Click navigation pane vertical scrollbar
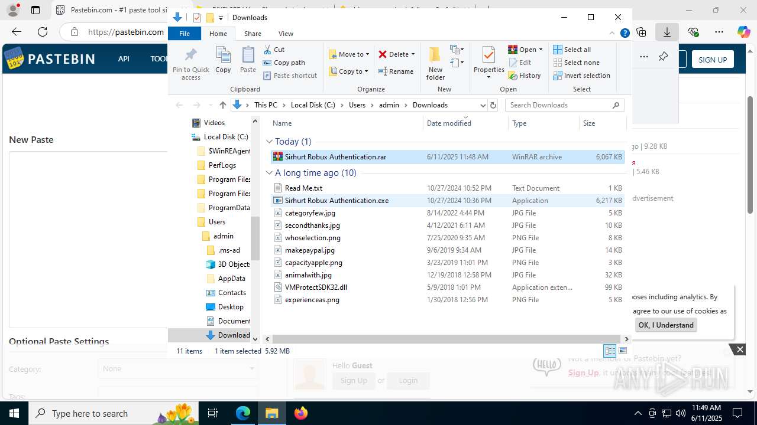Screen dimensions: 757x425 255,238
